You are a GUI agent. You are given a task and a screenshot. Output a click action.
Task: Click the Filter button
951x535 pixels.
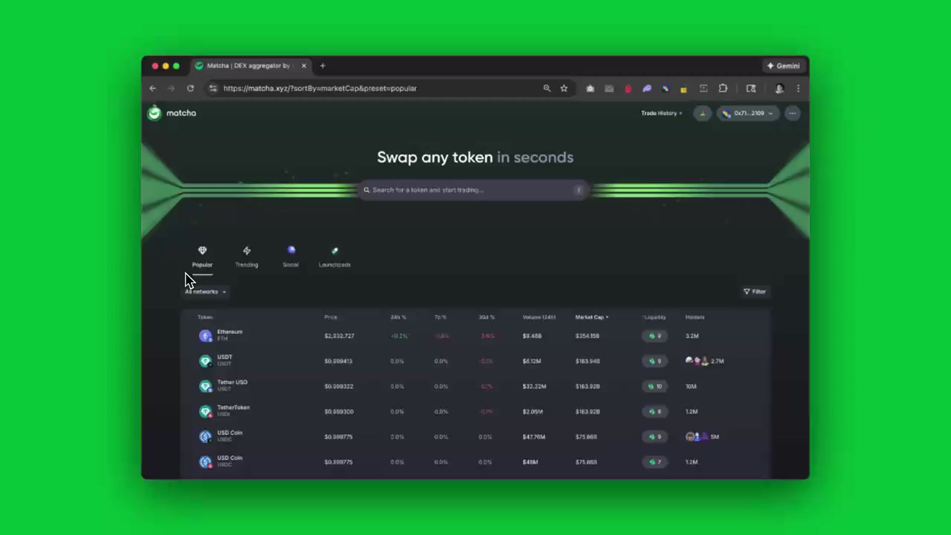point(755,292)
